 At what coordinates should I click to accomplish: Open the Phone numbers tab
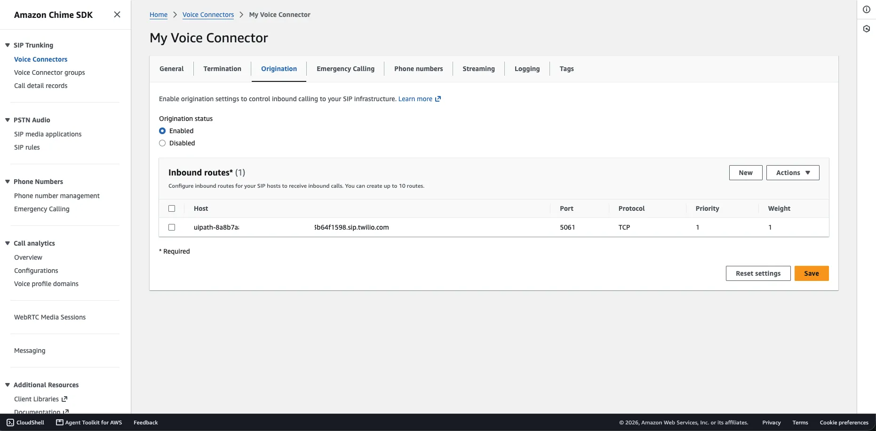point(419,69)
